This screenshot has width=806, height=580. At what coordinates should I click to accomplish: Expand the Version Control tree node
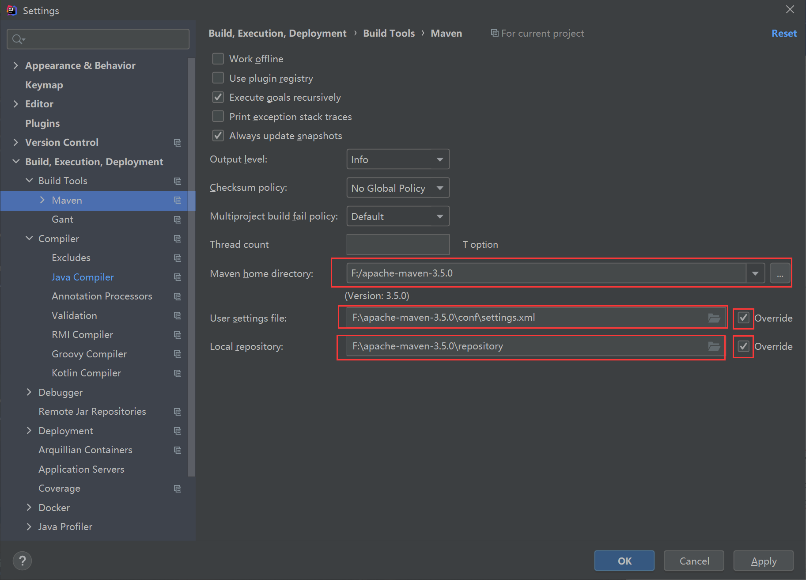click(x=16, y=142)
